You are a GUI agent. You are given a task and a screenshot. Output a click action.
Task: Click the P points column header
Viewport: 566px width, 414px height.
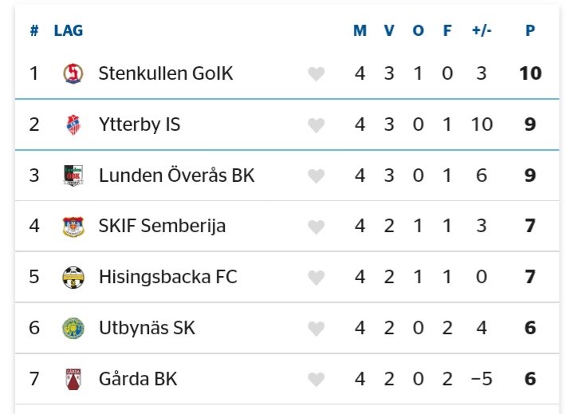click(530, 31)
